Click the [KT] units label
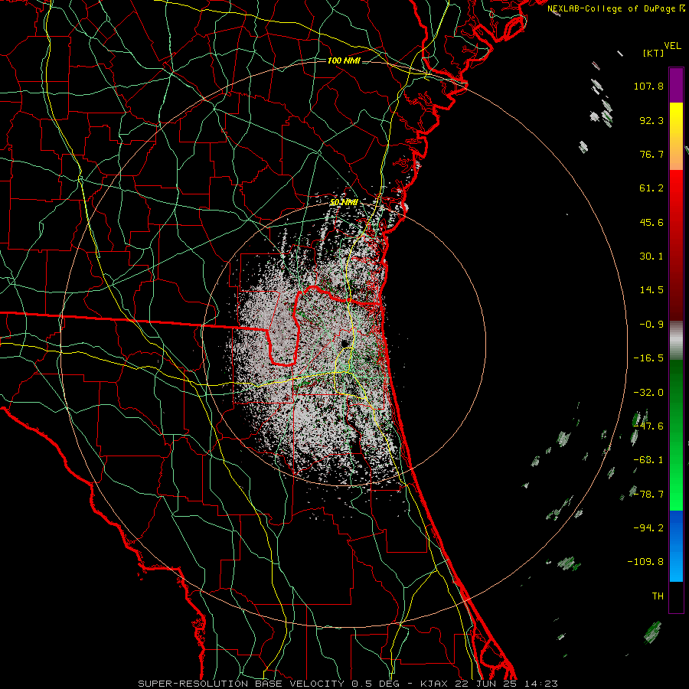Viewport: 689px width, 689px height. click(653, 53)
